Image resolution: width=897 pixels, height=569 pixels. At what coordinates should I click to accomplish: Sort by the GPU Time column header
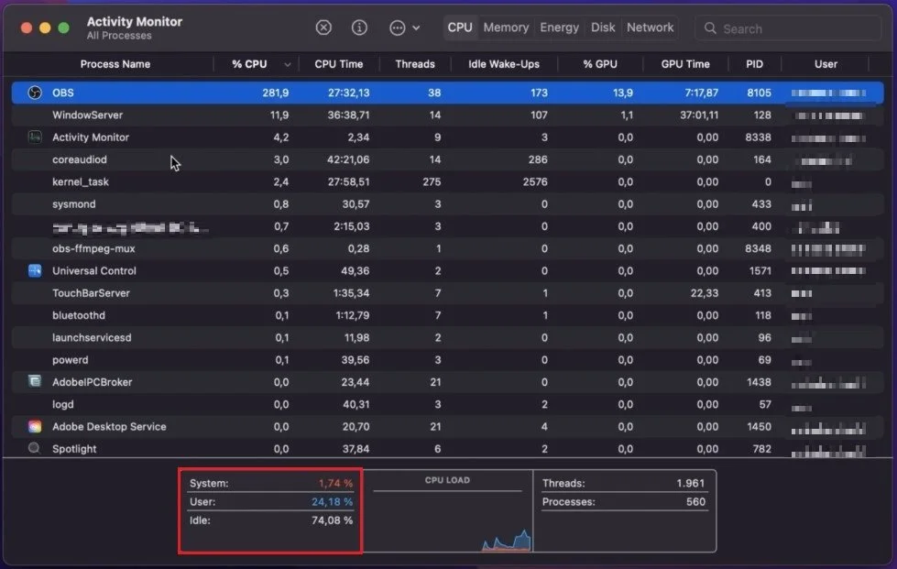pos(685,64)
